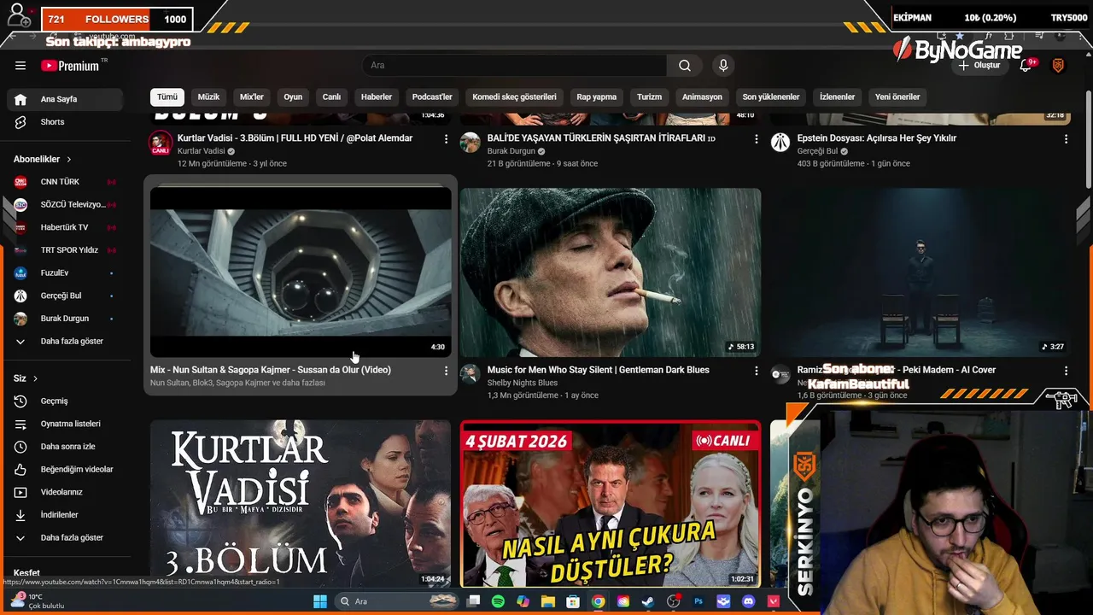Select the Son yüklenenler chip

point(771,97)
